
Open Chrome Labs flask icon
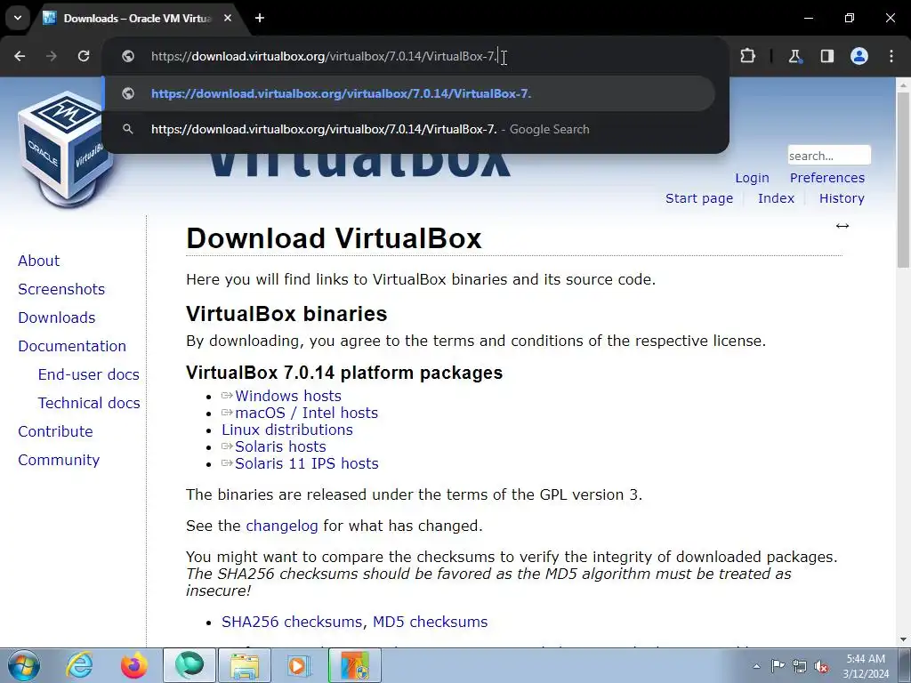click(x=794, y=56)
